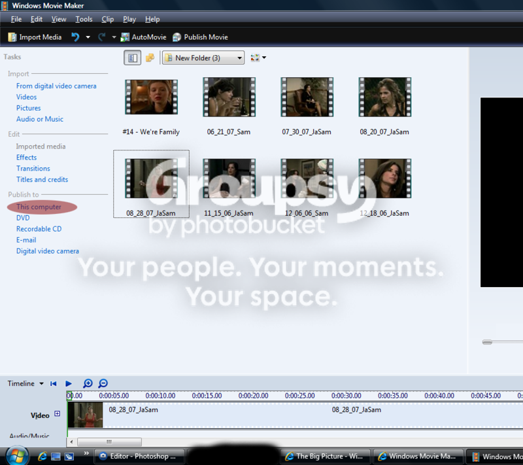523x465 pixels.
Task: Publish to This computer
Action: (39, 207)
